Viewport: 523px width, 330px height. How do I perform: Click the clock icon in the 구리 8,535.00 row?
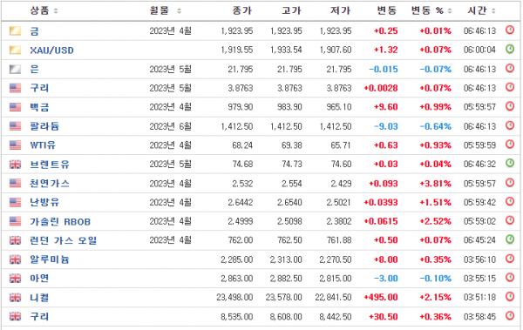tap(510, 315)
